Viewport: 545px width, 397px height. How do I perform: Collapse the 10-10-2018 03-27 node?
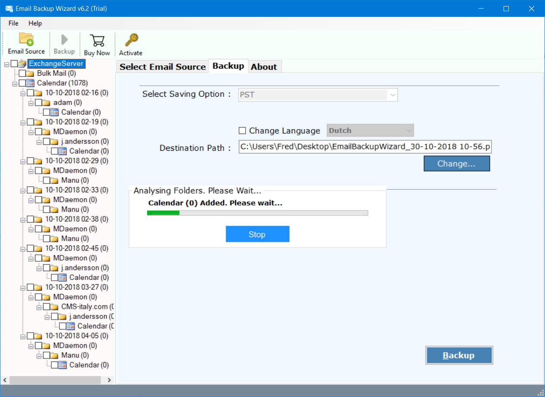point(22,287)
